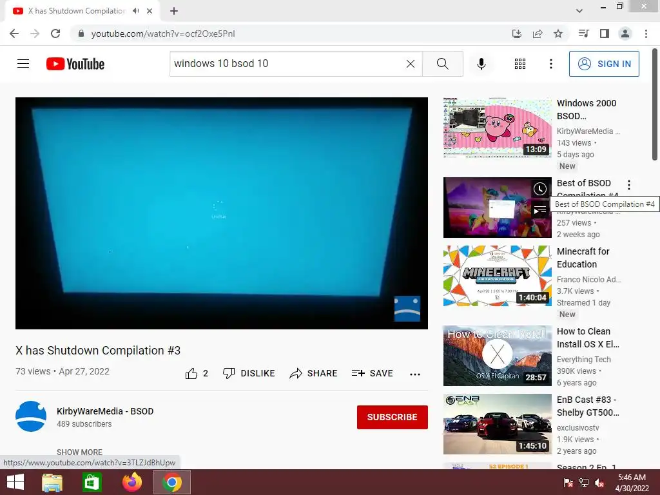
Task: Open YouTube settings three-dot menu beside Sign In
Action: coord(550,64)
